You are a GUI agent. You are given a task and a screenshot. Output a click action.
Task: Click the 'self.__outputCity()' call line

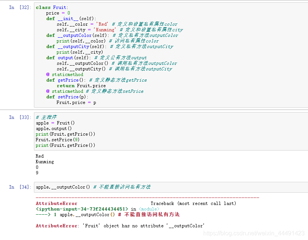(114, 69)
